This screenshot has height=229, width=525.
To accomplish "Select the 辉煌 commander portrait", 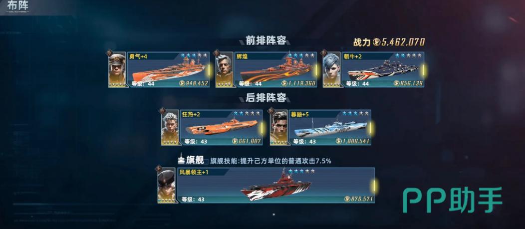I will (224, 70).
